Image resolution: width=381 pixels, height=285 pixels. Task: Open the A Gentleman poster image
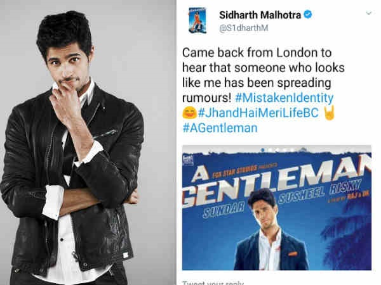click(277, 208)
